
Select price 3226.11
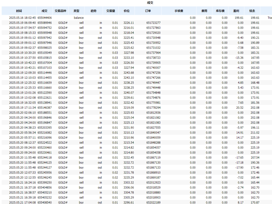click(128, 23)
